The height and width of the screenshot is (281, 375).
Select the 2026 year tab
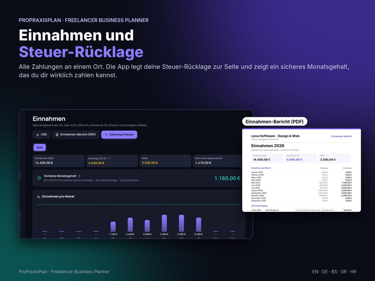coord(40,147)
